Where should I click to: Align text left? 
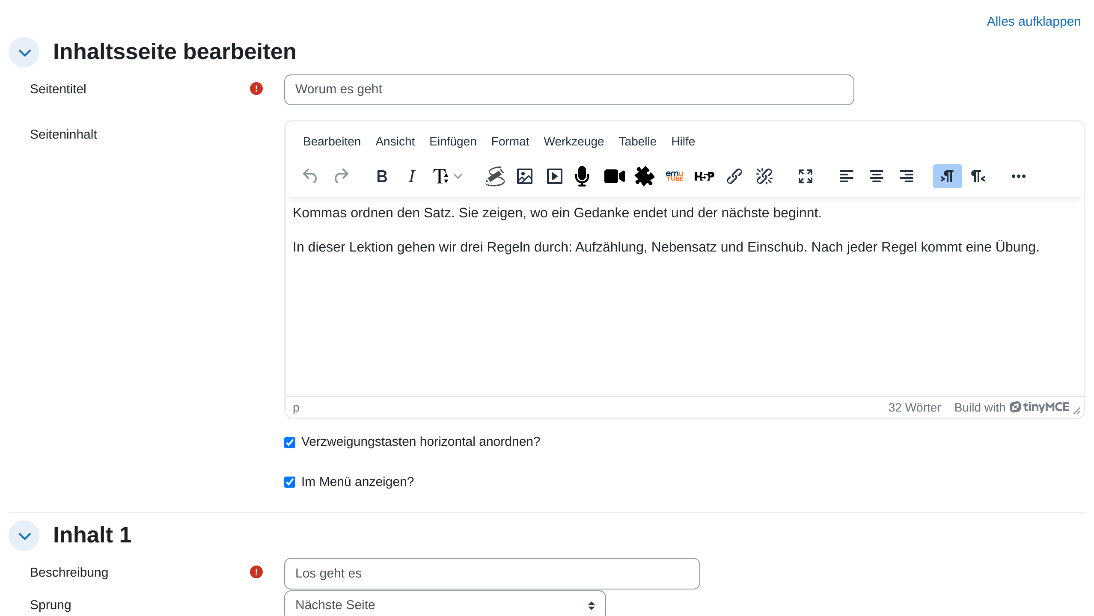[847, 176]
